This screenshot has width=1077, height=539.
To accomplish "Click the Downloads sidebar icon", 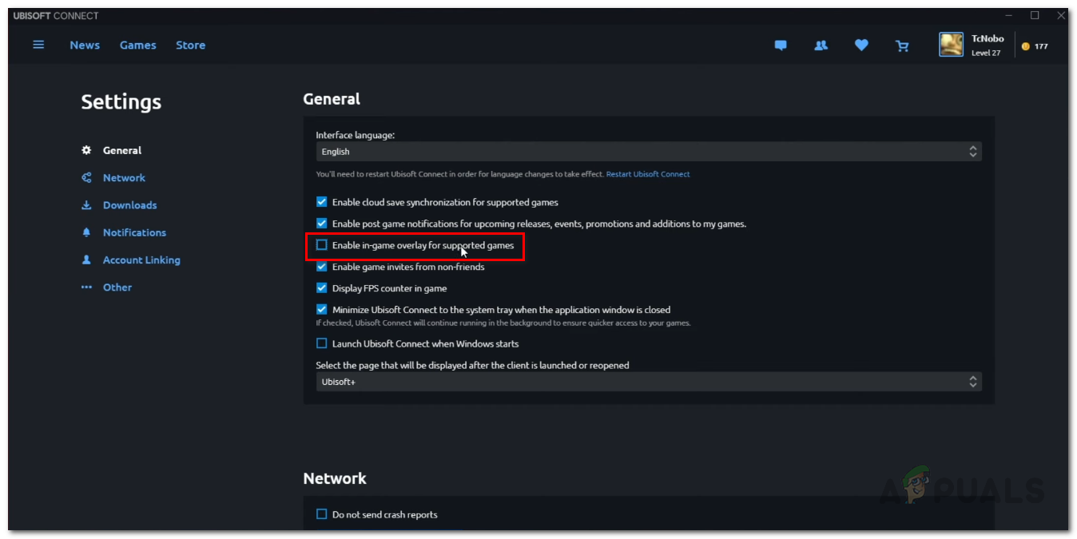I will coord(86,205).
